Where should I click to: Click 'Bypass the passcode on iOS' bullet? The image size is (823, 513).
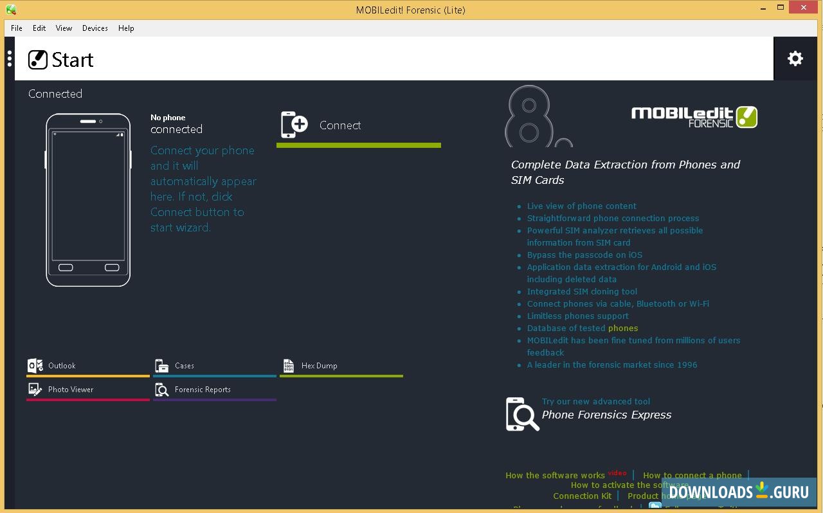pos(584,255)
